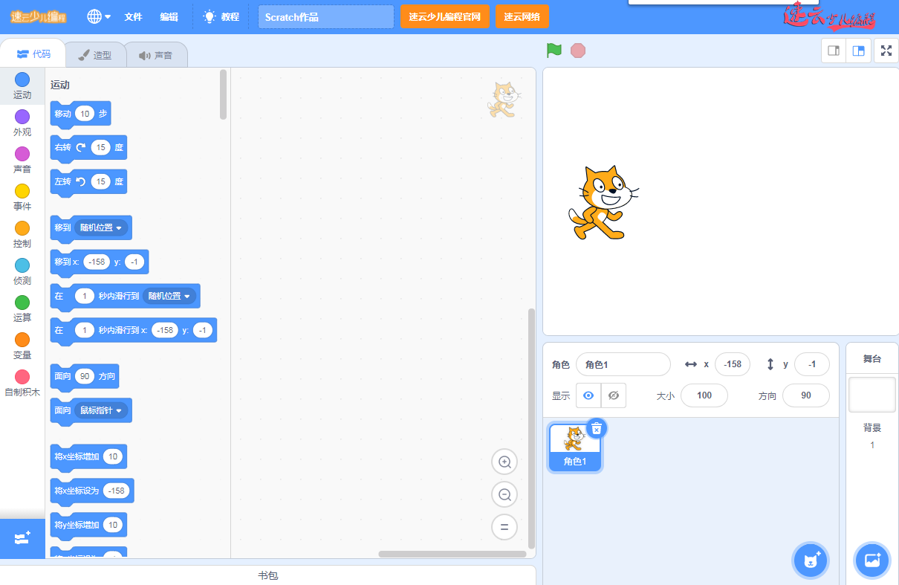The image size is (899, 585).
Task: Reset workspace zoom with equals icon
Action: coord(504,528)
